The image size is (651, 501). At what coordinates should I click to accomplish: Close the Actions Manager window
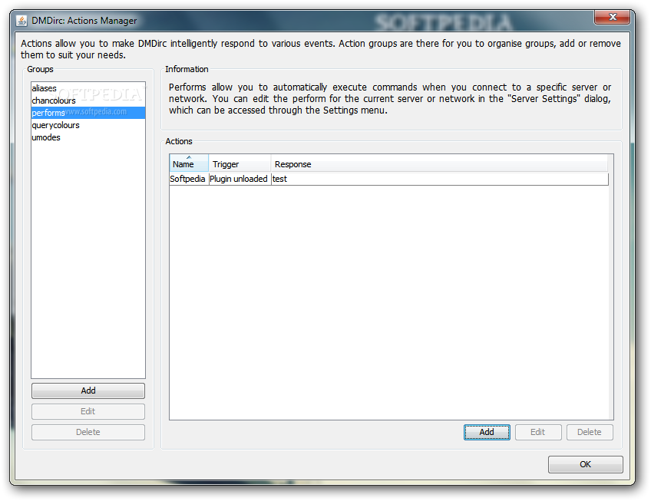pyautogui.click(x=612, y=17)
